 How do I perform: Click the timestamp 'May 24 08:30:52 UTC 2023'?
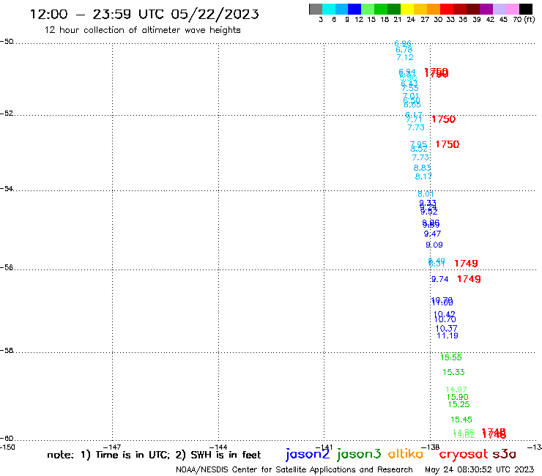479,469
